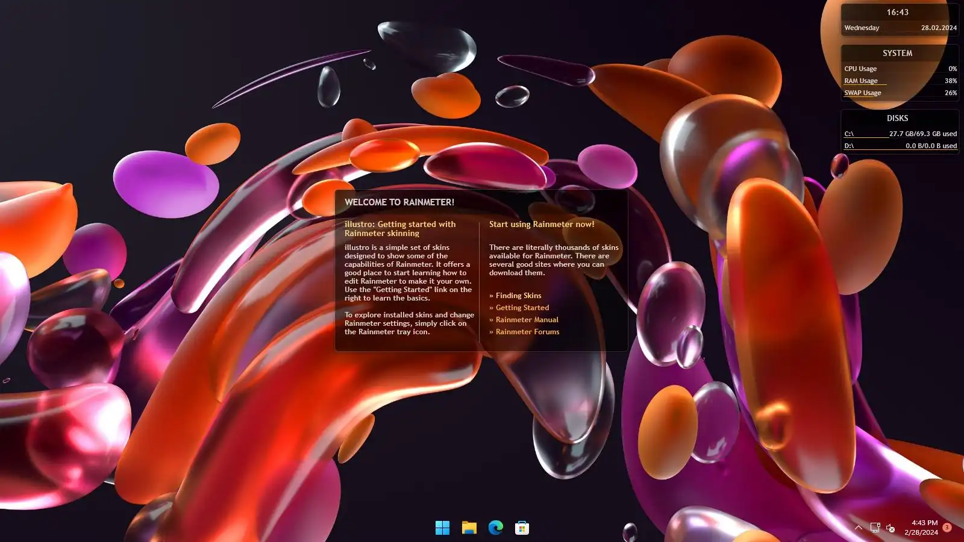Click the CPU usage value "0%"
Viewport: 964px width, 542px height.
pyautogui.click(x=953, y=69)
